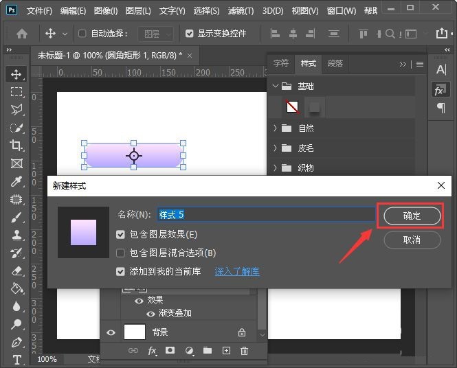Hide the 背景 layer visibility eye
Screen dimensions: 457x368
(x=111, y=332)
